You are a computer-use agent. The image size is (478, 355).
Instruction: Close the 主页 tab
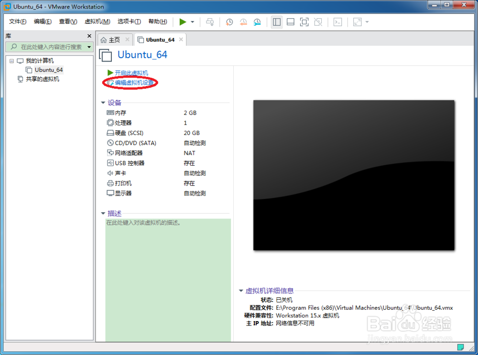[x=128, y=40]
